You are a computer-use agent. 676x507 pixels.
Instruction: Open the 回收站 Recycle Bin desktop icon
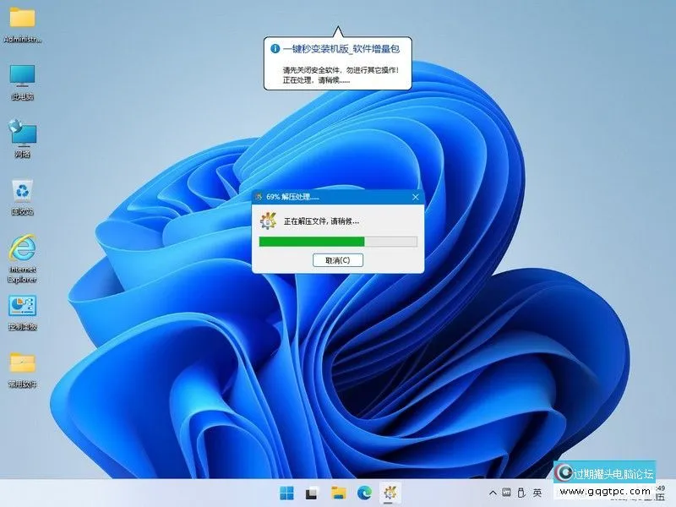pos(21,194)
